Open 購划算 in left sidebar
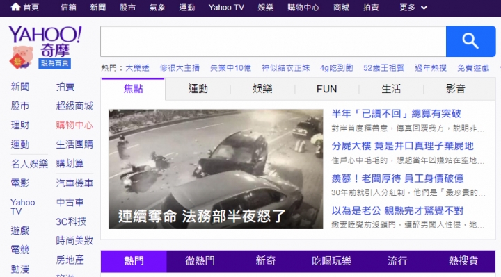Screen dimensions: 501x277 tap(70, 164)
